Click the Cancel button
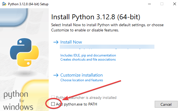The width and height of the screenshot is (181, 111). [x=166, y=104]
